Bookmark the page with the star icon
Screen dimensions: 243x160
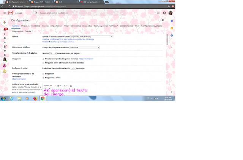169,6
